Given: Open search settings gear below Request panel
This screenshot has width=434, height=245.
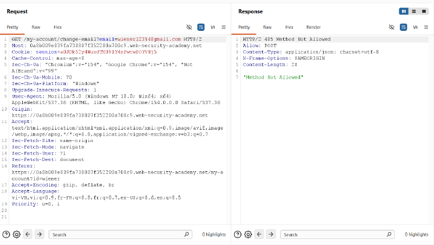Looking at the screenshot, I should click(x=17, y=235).
